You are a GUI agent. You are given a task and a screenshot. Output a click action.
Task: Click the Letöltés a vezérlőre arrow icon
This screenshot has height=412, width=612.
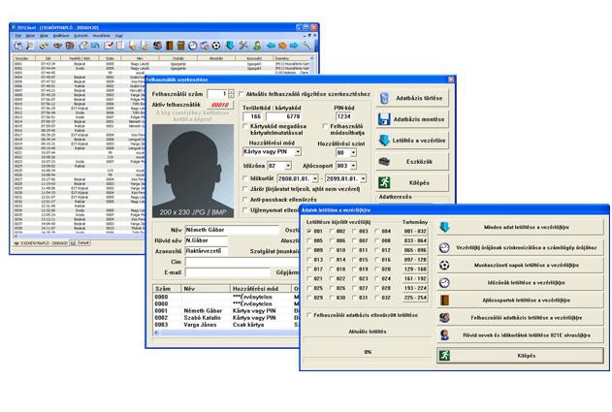pyautogui.click(x=385, y=140)
